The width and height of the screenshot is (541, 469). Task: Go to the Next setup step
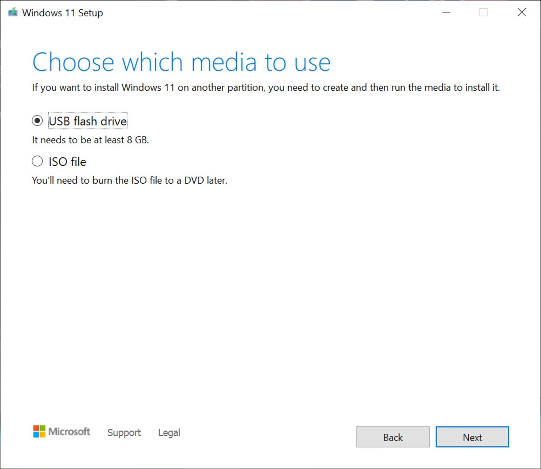[472, 437]
